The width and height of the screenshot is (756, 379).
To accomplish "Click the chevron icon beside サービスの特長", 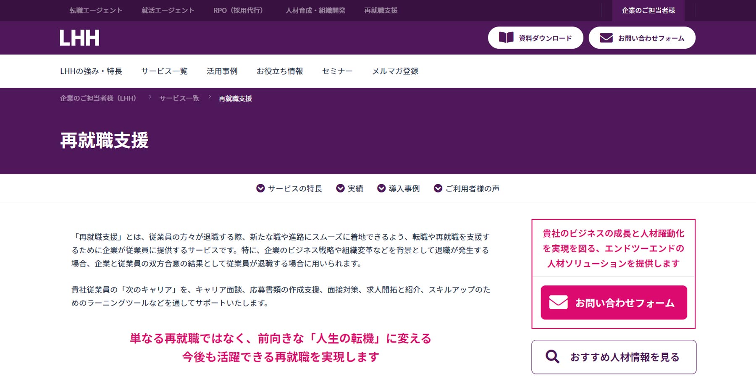I will 260,188.
